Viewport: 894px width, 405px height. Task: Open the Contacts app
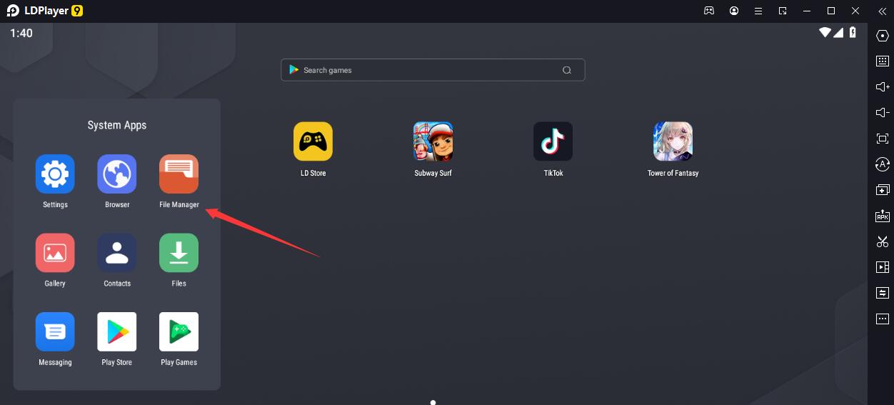pyautogui.click(x=117, y=253)
